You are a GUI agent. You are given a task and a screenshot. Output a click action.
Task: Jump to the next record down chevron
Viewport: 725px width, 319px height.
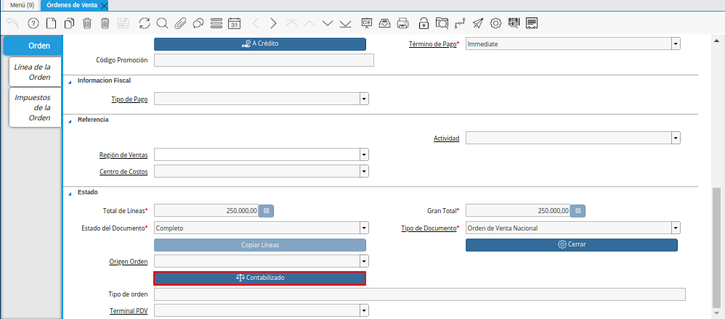point(328,23)
